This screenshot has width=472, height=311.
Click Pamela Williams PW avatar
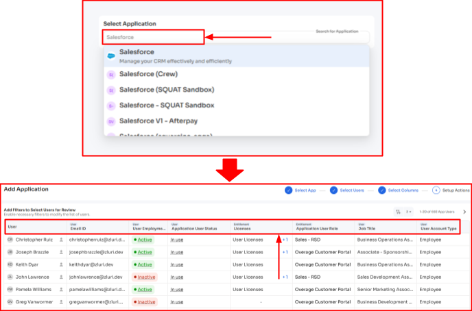tap(10, 289)
